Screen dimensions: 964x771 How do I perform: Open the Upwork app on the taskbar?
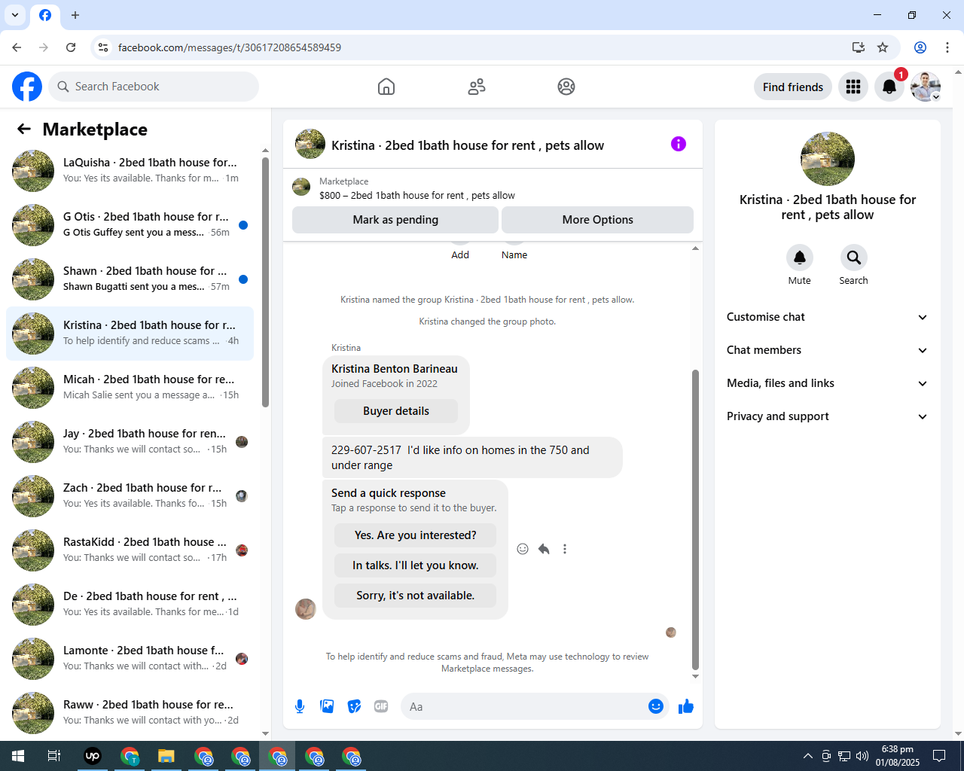coord(93,756)
